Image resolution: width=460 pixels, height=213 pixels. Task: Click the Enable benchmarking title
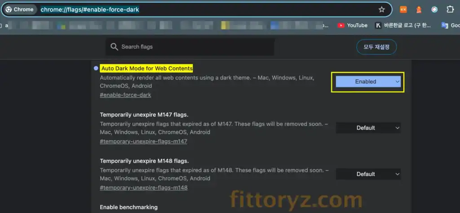point(128,207)
